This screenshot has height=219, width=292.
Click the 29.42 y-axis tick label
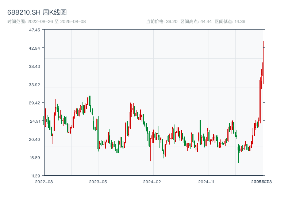tap(35, 103)
